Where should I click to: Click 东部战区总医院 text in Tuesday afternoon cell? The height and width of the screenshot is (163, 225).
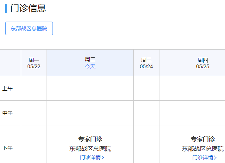(x=90, y=149)
